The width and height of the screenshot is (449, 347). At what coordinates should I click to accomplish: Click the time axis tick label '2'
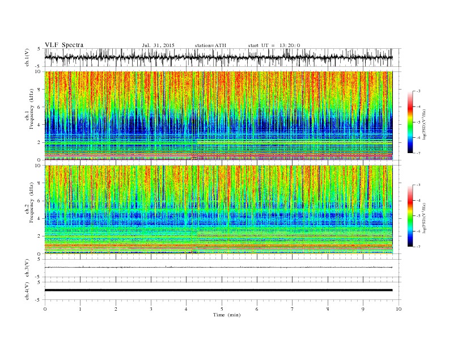[116, 309]
